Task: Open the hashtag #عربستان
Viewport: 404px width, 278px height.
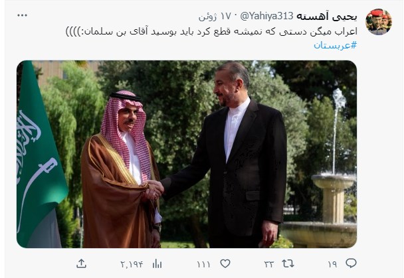Action: tap(335, 45)
